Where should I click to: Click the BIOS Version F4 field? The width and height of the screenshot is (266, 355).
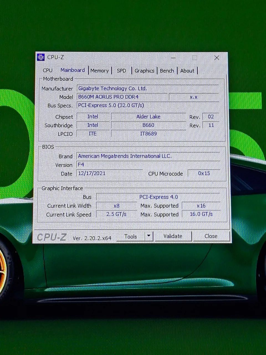click(x=148, y=165)
